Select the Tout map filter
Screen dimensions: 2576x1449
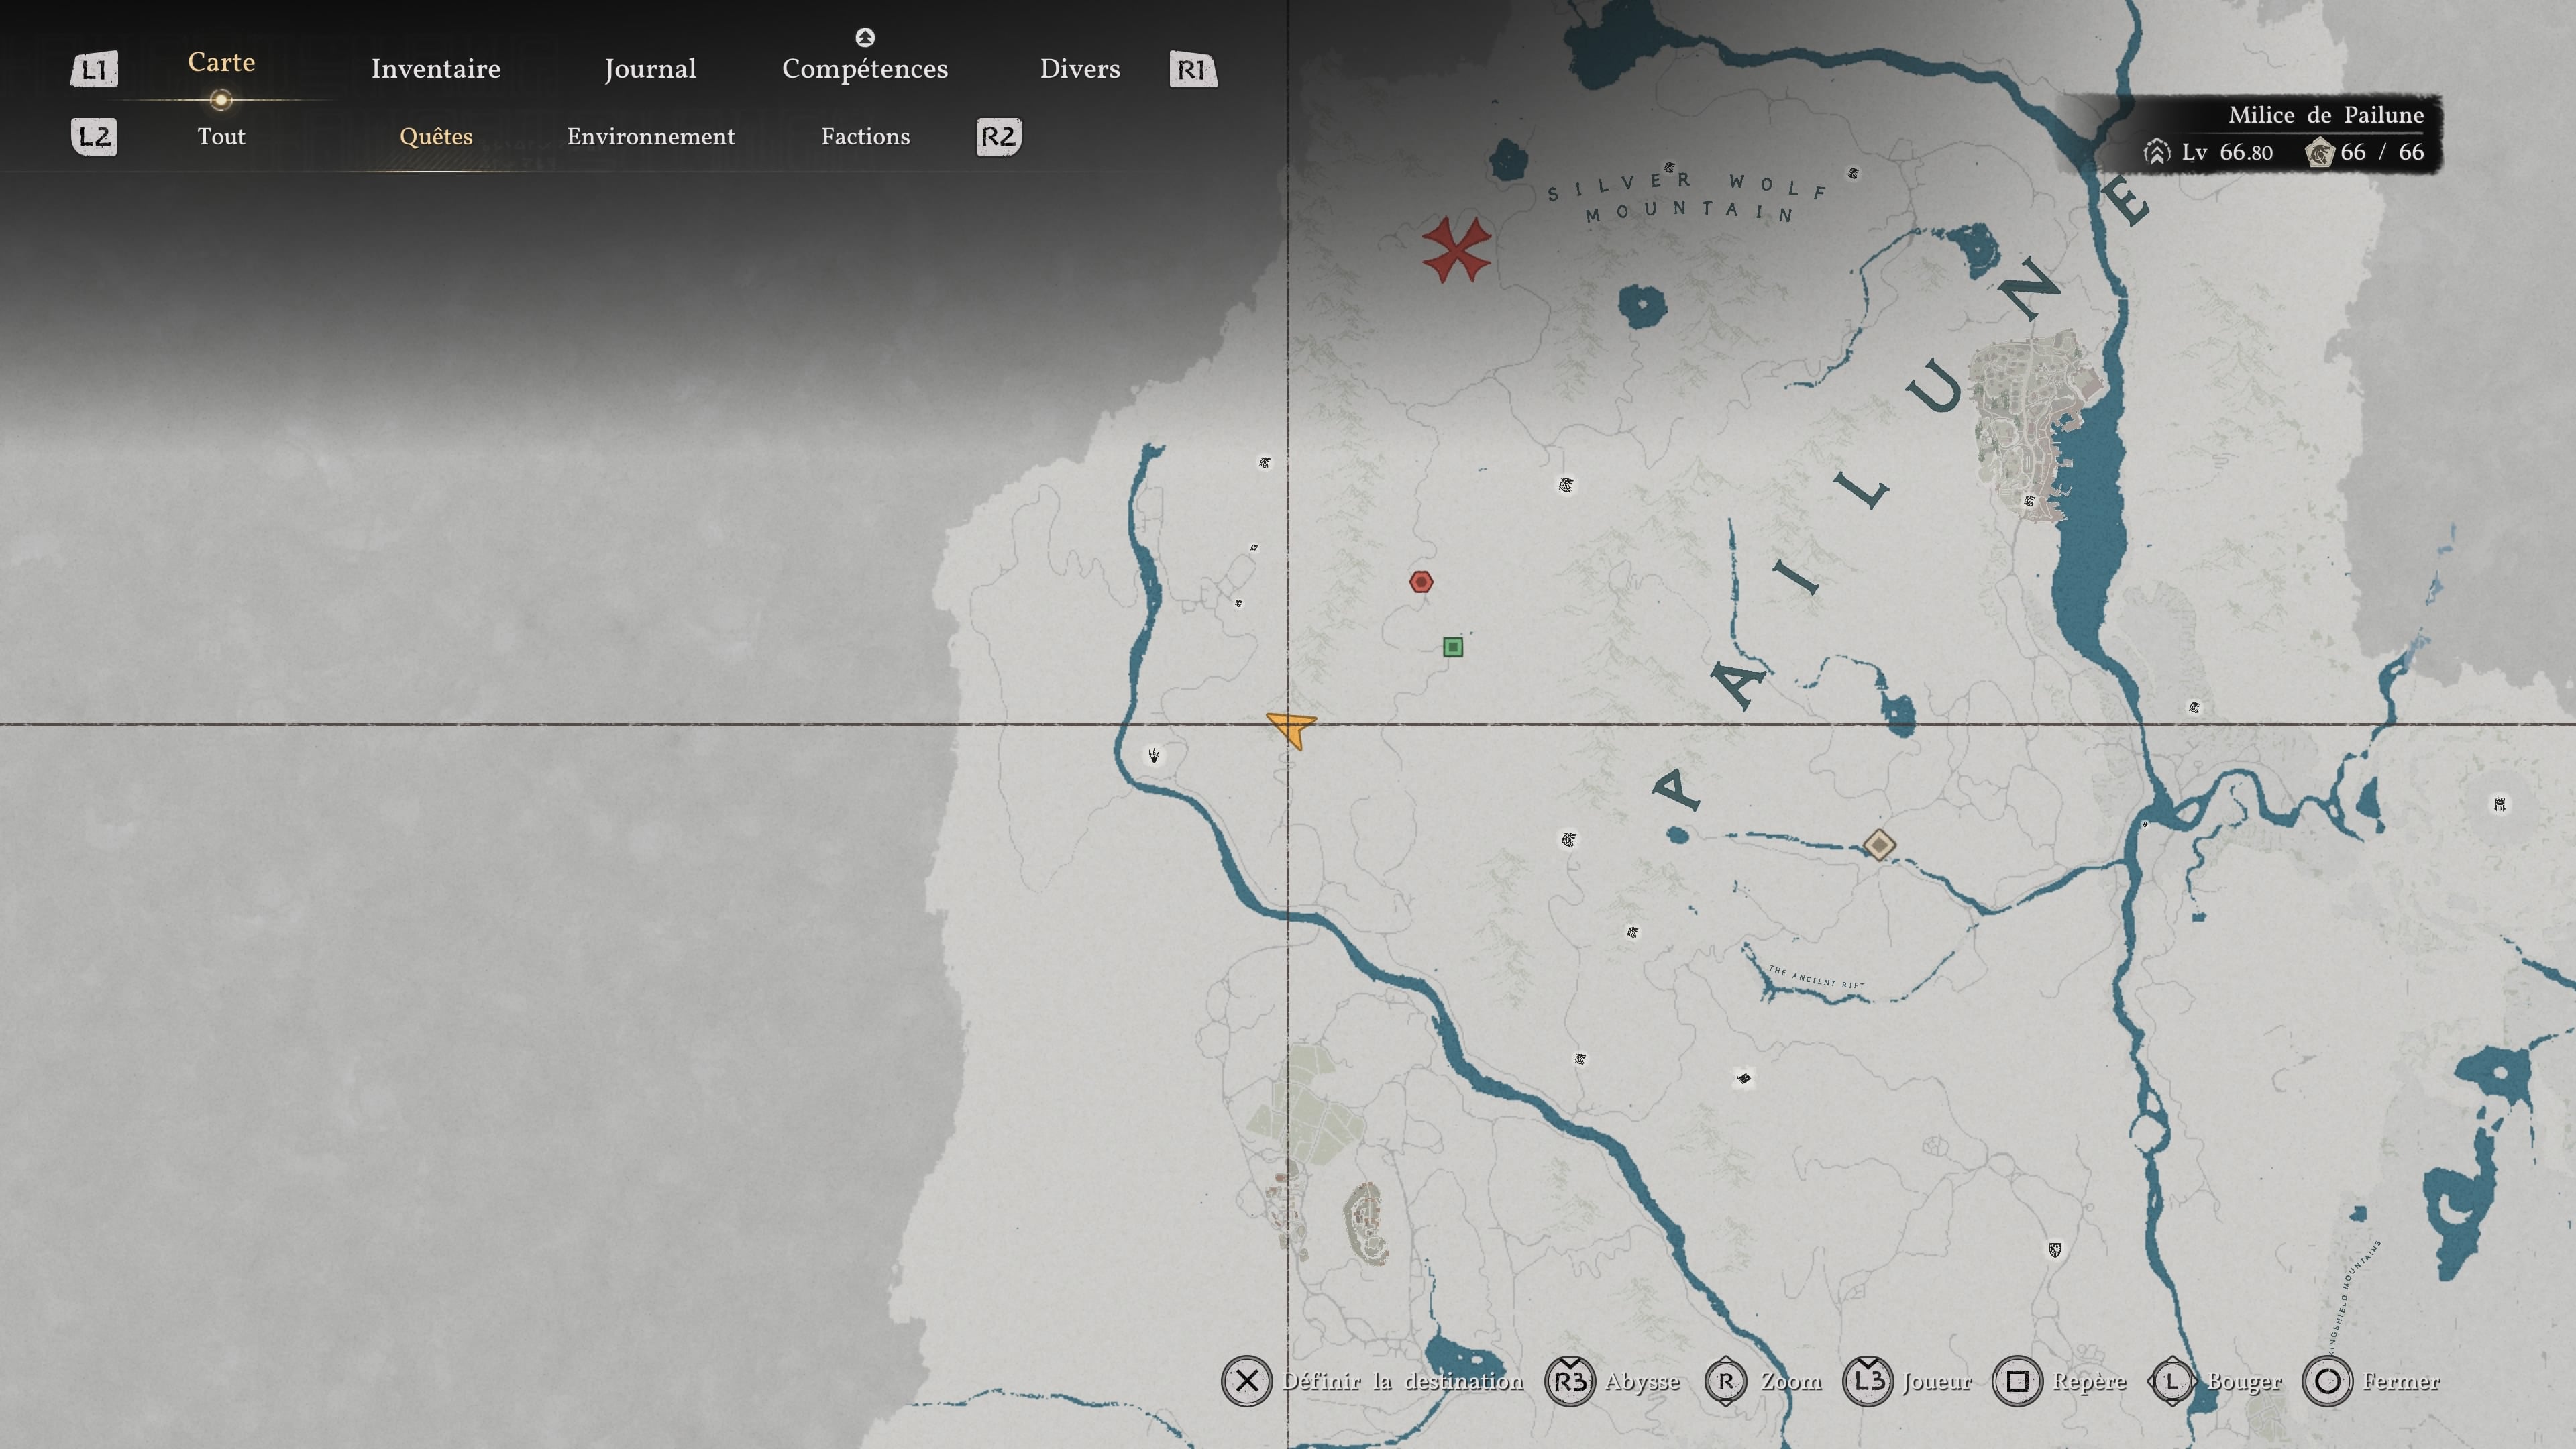221,136
